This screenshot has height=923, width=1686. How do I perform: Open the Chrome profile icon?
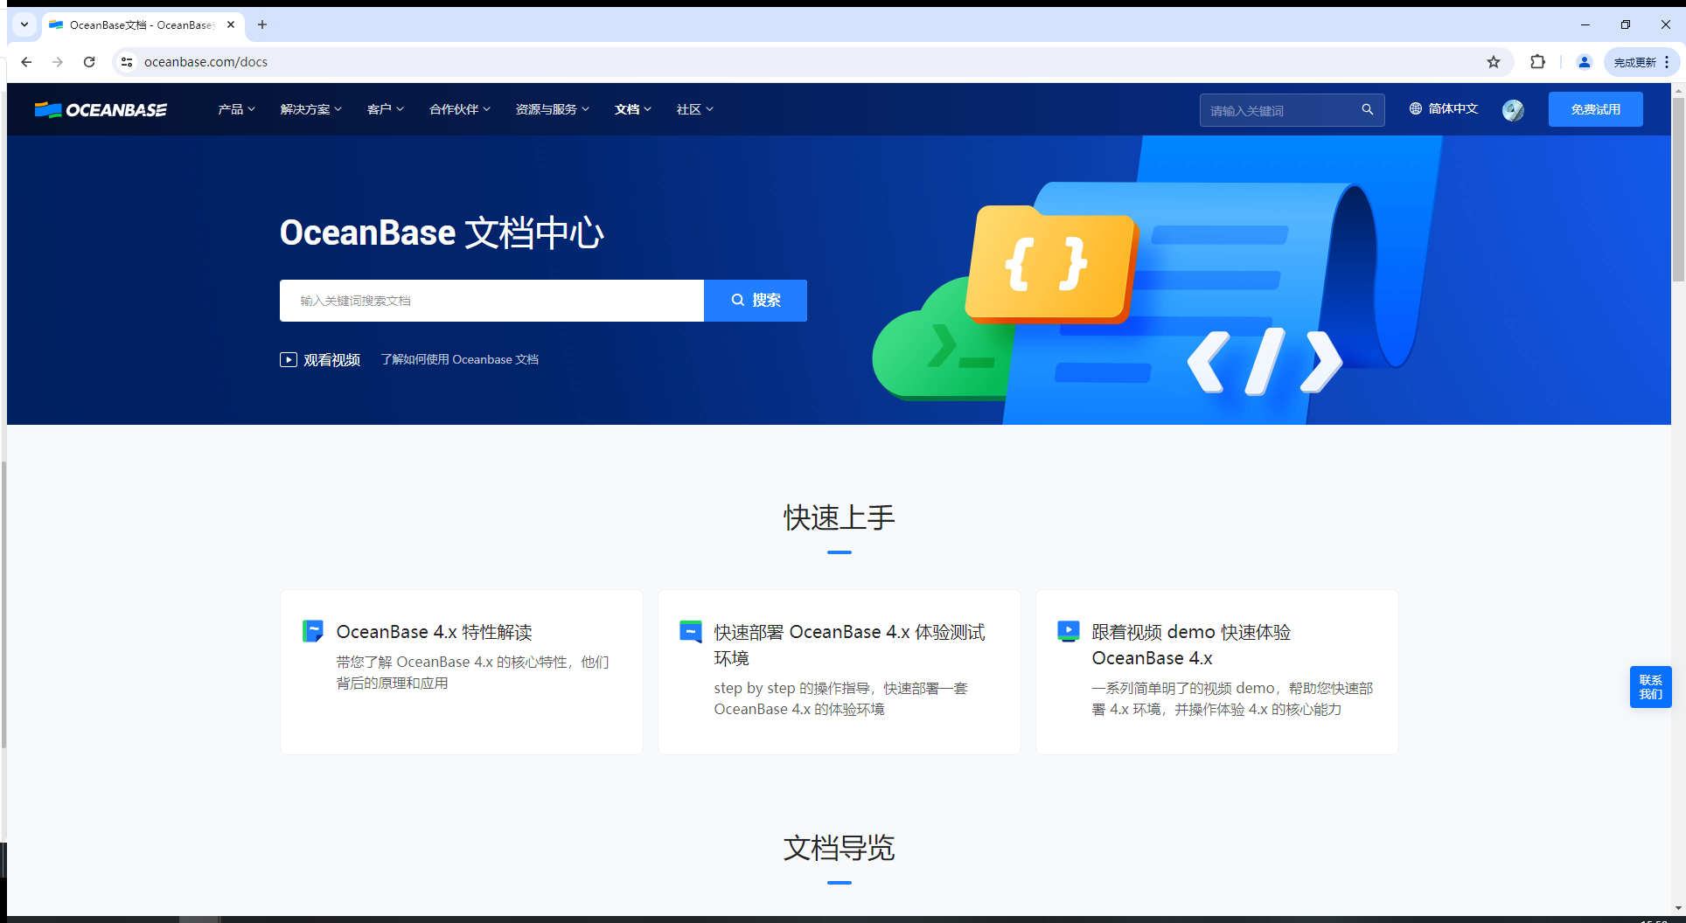1584,62
